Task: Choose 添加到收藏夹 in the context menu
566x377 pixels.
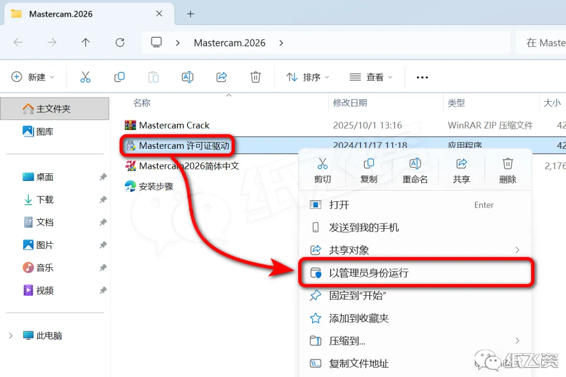Action: 416,318
